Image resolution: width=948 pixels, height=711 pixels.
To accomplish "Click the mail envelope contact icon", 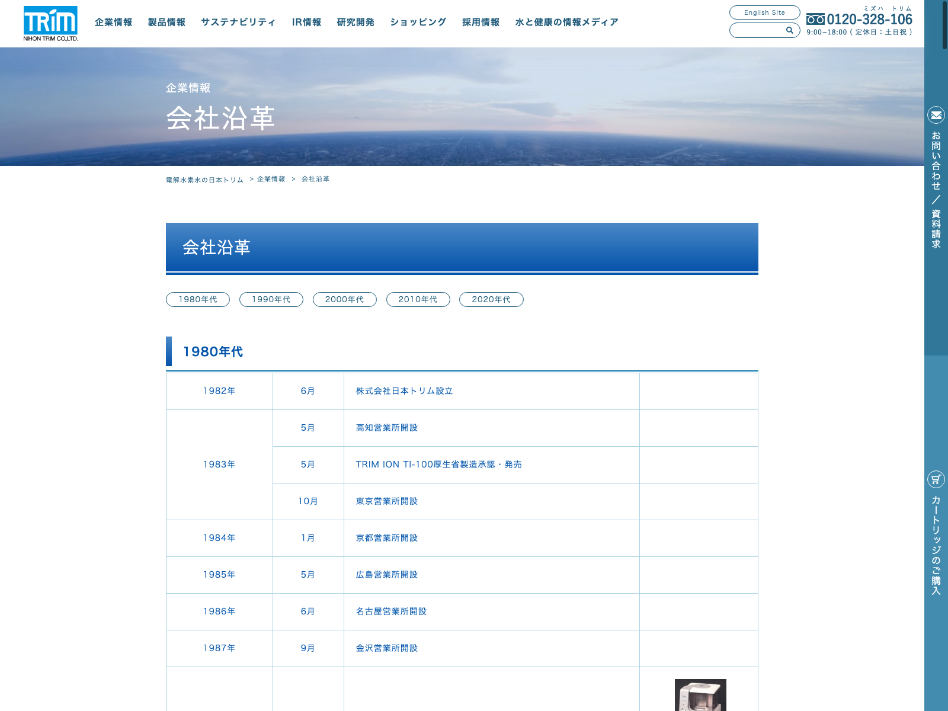I will click(x=936, y=115).
